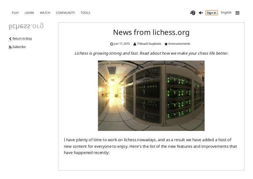The image size is (253, 179).
Task: Open the PLAY menu
Action: pos(15,13)
